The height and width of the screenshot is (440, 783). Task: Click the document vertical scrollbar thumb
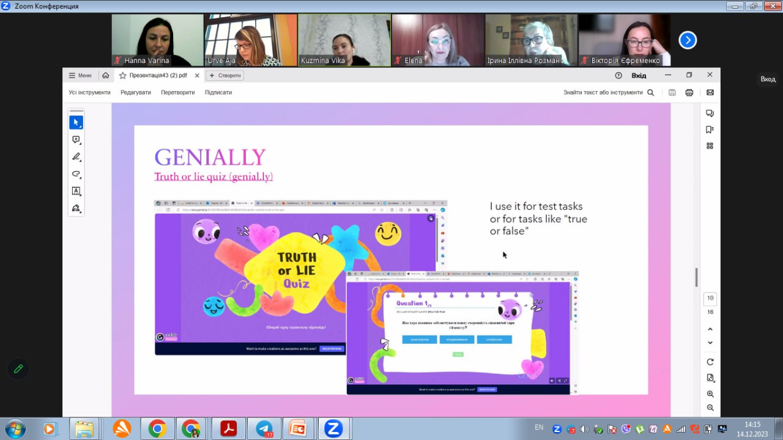coord(696,277)
